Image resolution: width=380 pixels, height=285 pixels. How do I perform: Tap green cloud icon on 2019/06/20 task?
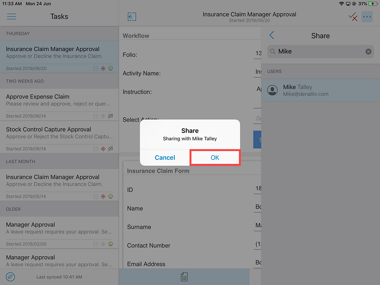[x=111, y=68]
